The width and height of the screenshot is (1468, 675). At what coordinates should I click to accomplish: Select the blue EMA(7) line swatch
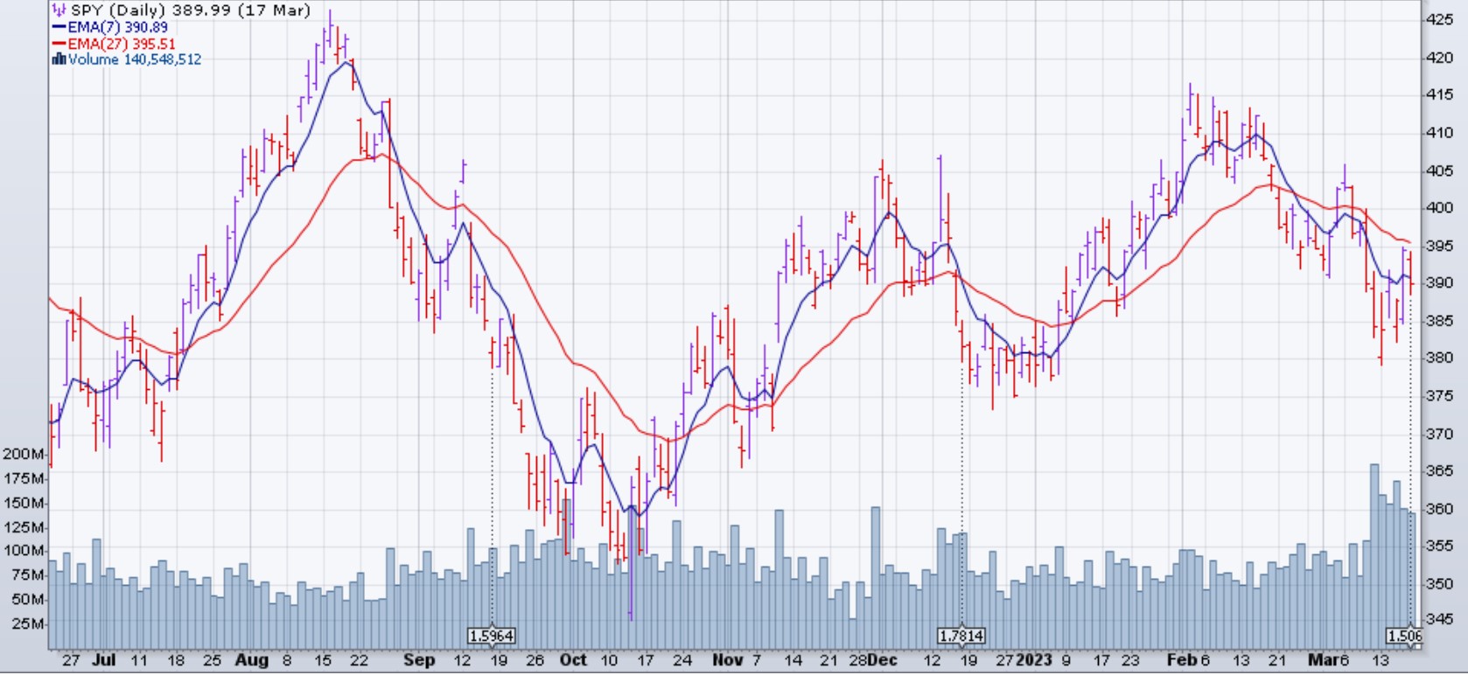point(59,27)
